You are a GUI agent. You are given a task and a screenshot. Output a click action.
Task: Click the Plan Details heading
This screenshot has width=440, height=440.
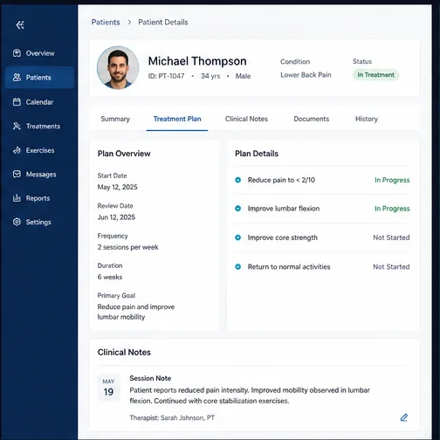coord(257,154)
